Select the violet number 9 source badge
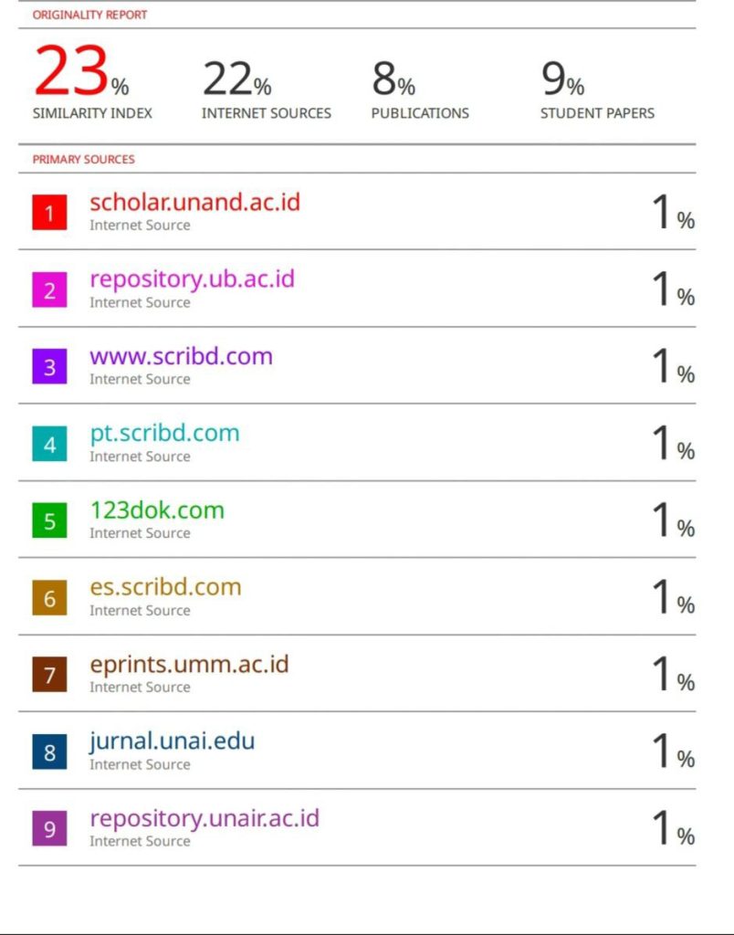Screen dimensions: 734x935 [x=49, y=828]
